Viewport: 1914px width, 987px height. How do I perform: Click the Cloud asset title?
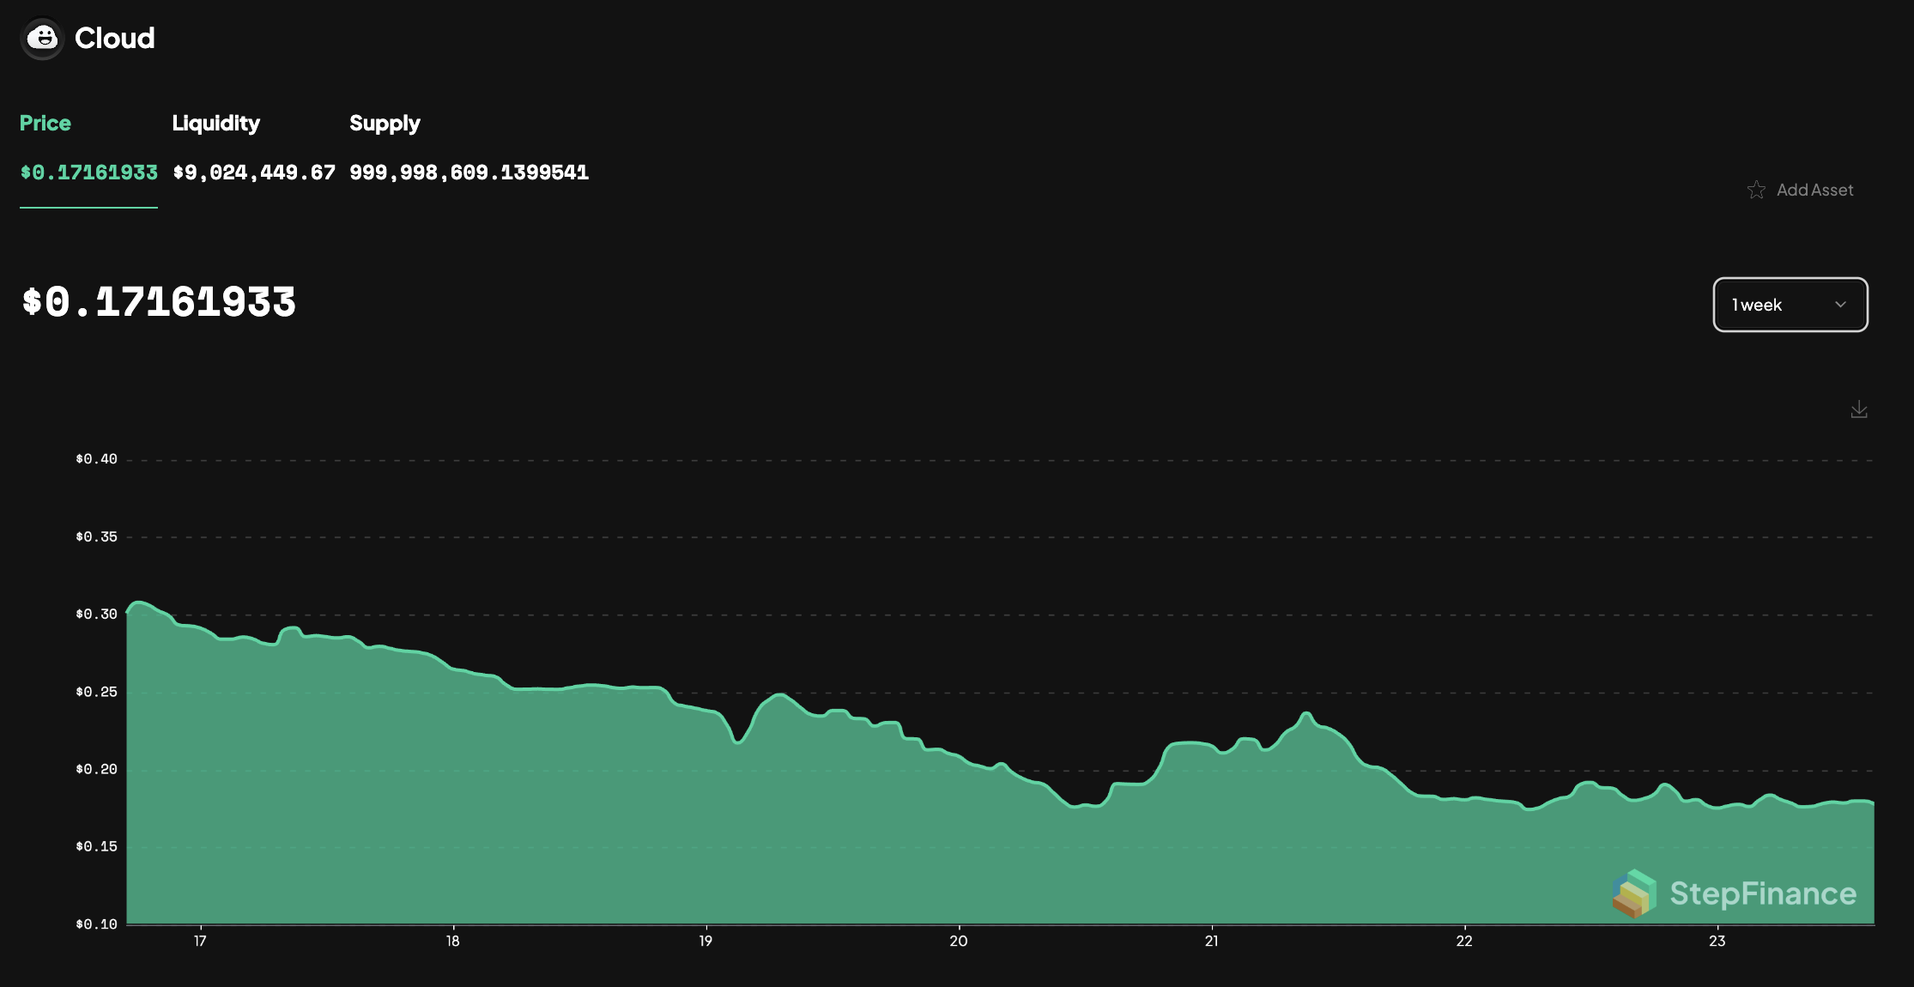[114, 39]
